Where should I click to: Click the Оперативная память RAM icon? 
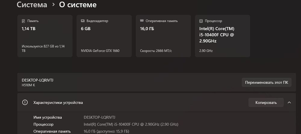[142, 21]
